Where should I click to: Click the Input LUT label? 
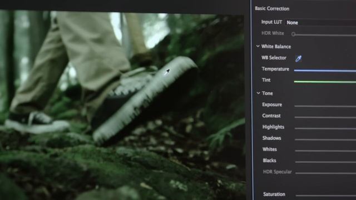point(271,22)
